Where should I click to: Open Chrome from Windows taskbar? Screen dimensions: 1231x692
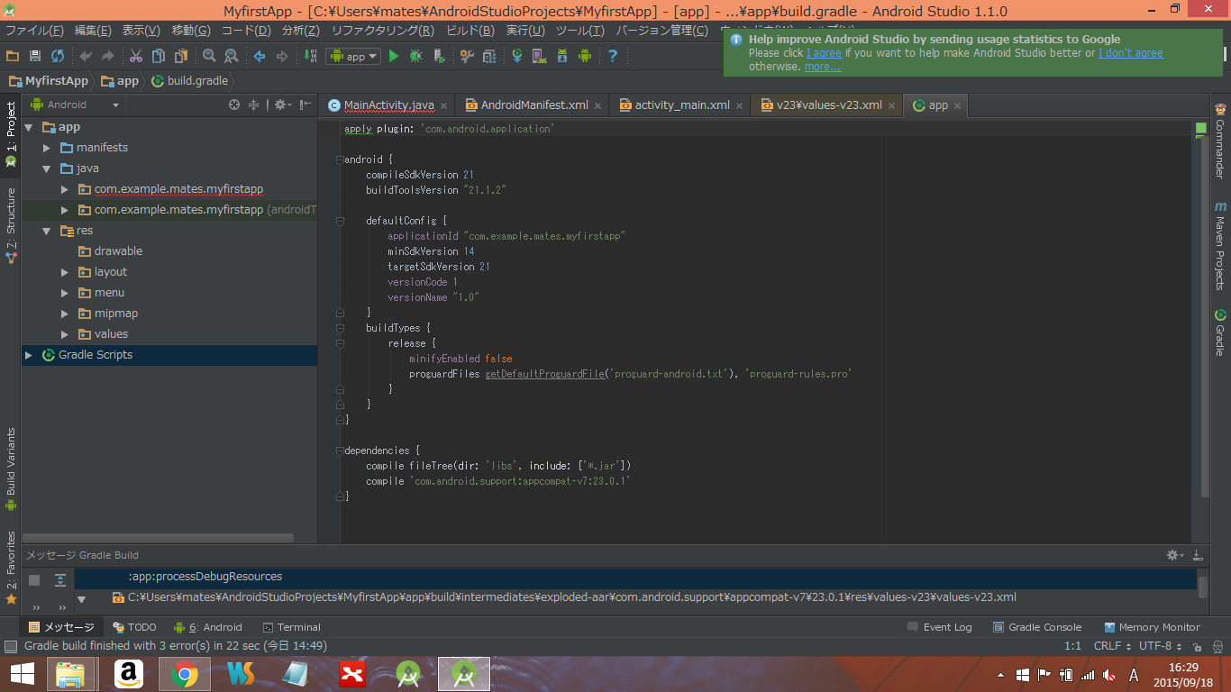(185, 673)
